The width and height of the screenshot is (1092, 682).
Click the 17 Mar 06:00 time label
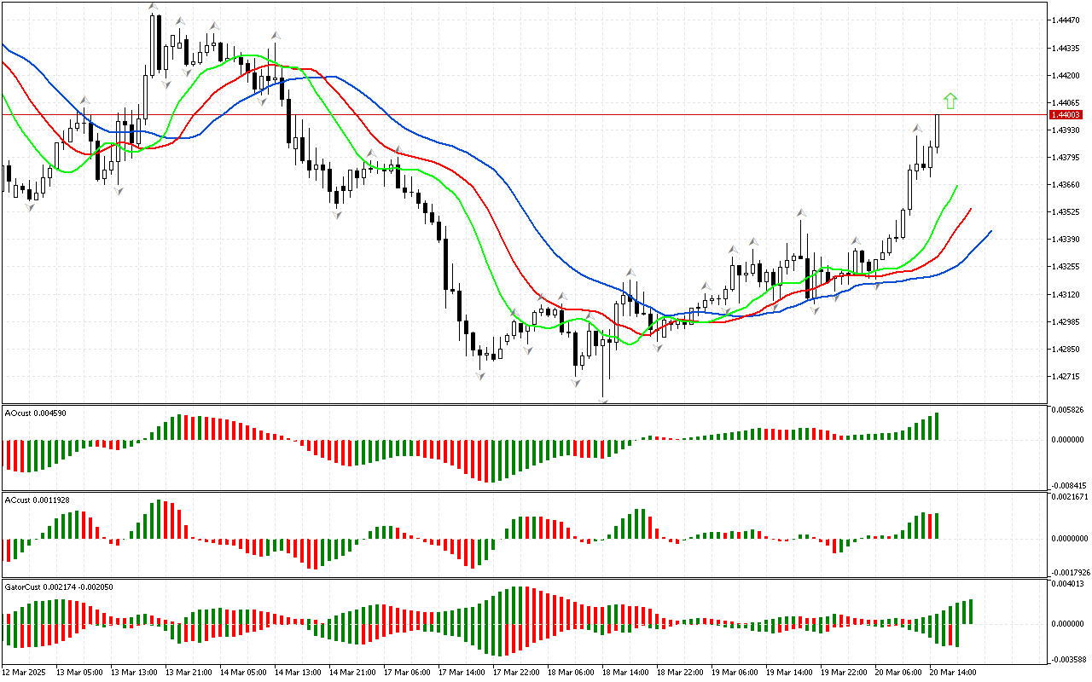[x=407, y=672]
